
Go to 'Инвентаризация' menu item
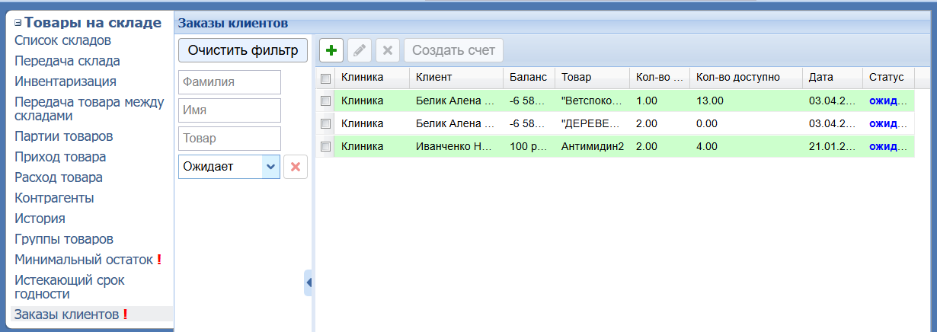pyautogui.click(x=66, y=81)
